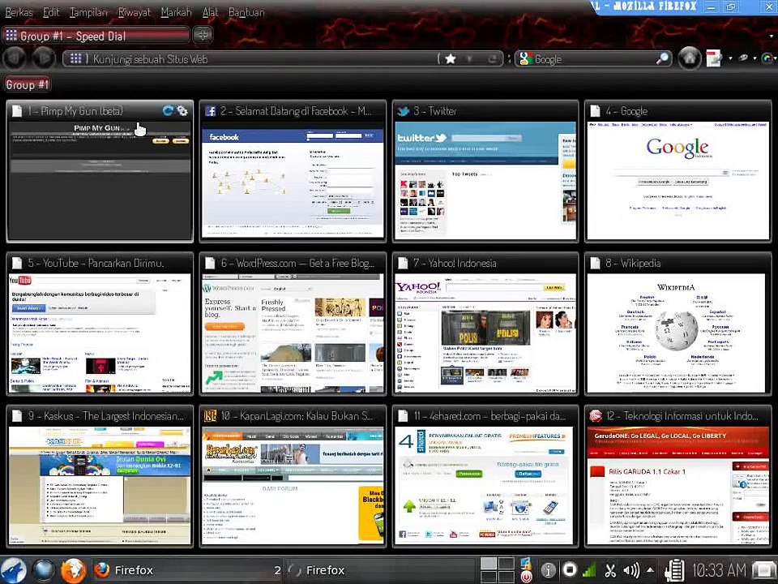Open the address bar history dropdown
The width and height of the screenshot is (778, 584).
[x=469, y=59]
